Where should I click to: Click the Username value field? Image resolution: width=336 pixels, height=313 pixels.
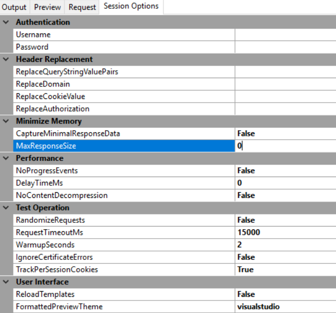(284, 34)
